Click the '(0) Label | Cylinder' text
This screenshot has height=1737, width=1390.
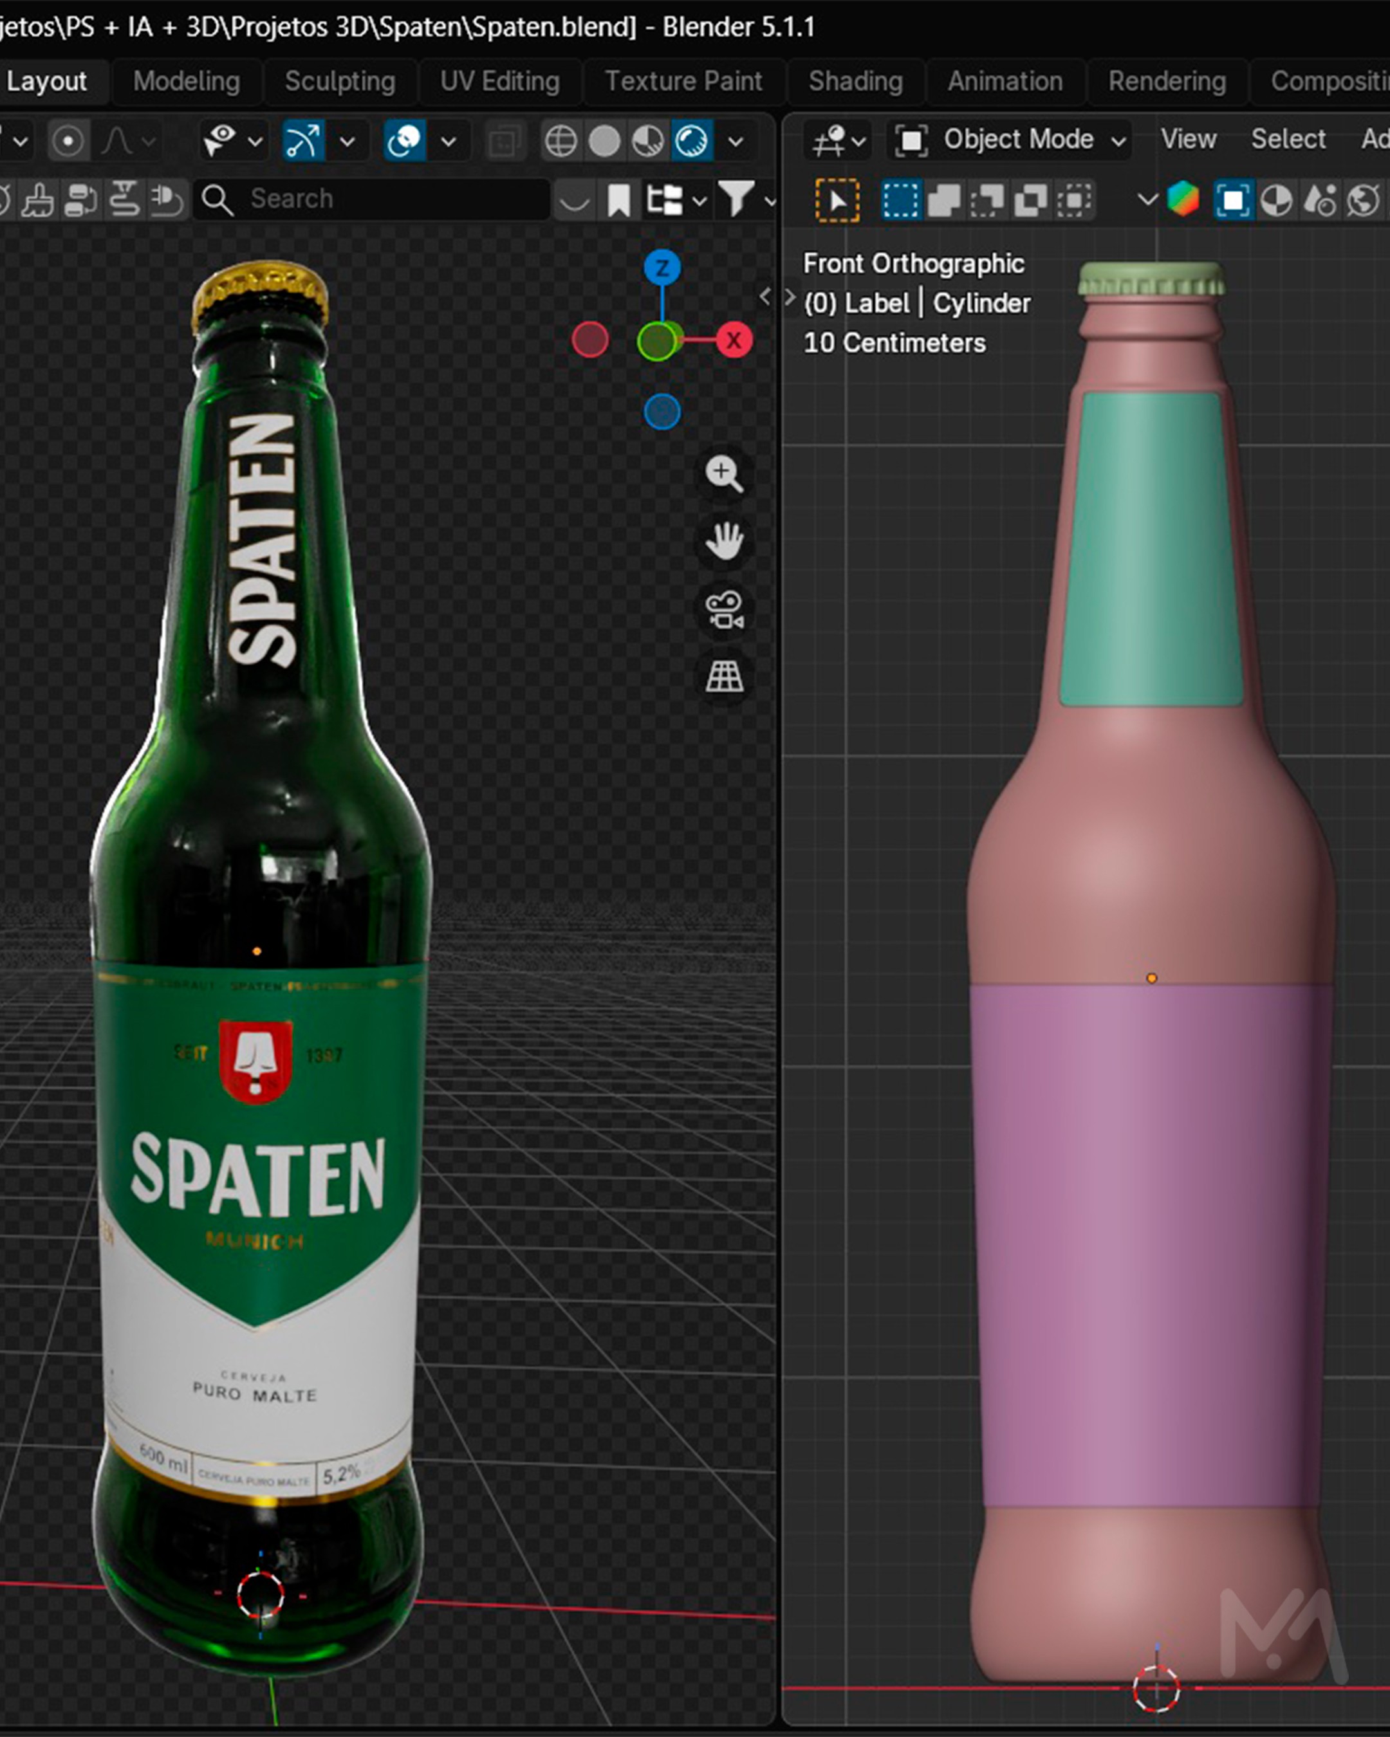click(x=917, y=304)
